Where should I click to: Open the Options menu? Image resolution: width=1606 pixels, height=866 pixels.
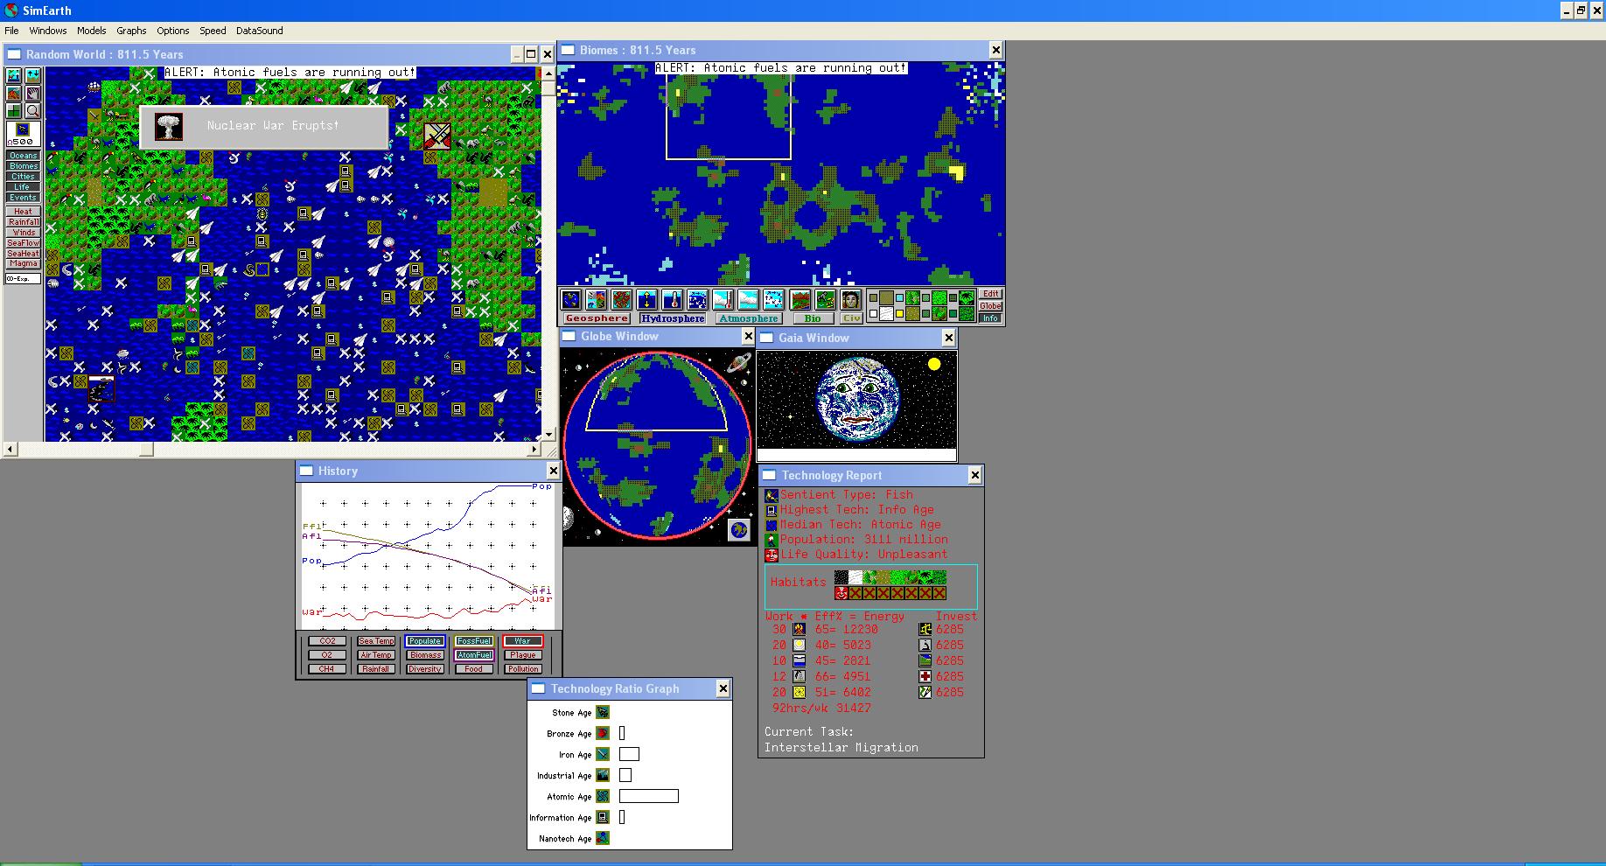[x=173, y=31]
